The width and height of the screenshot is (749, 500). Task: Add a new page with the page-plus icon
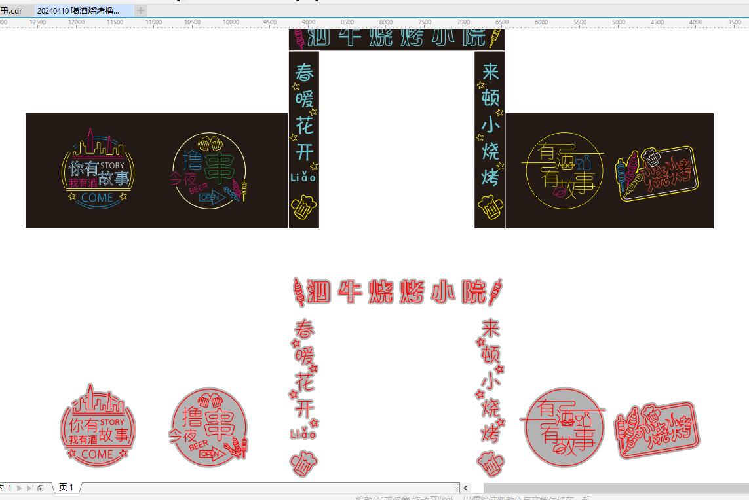[x=41, y=488]
